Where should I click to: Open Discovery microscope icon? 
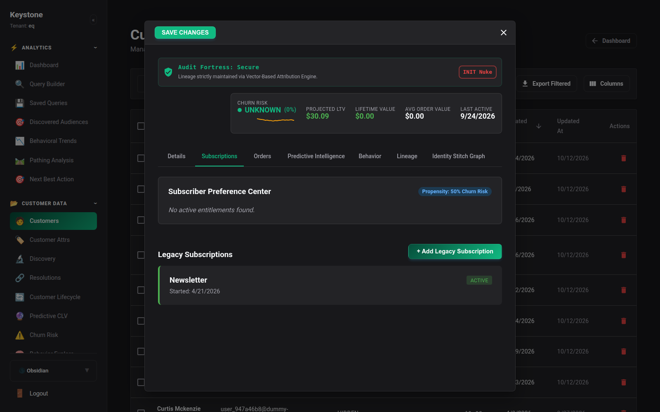click(20, 259)
